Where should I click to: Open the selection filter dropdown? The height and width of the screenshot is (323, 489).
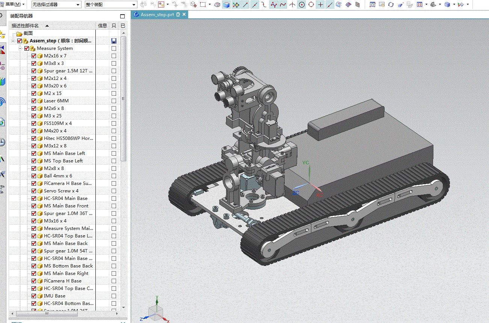[56, 5]
